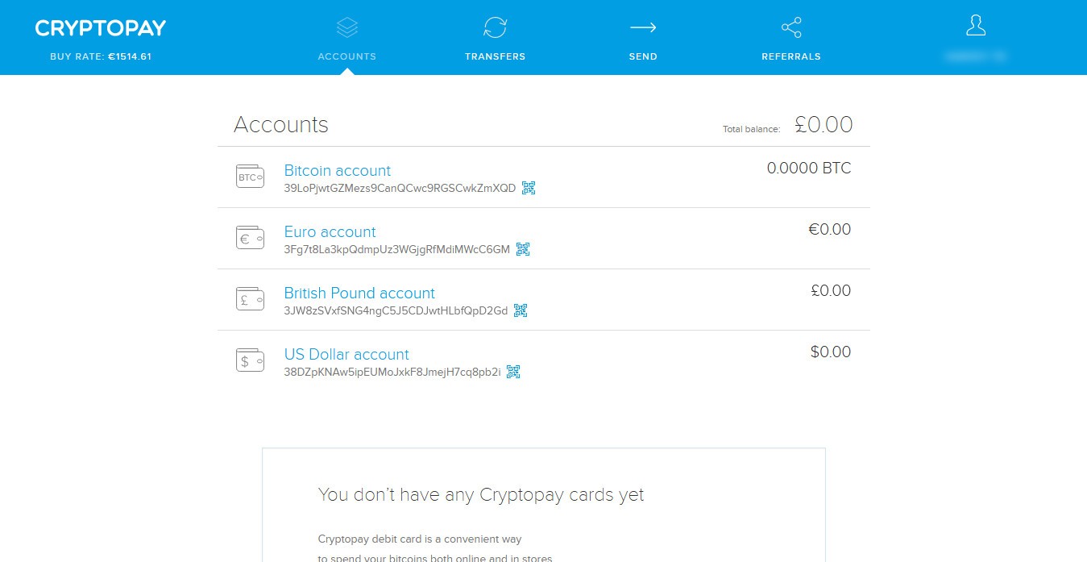Show QR code for the British Pound address

[521, 310]
